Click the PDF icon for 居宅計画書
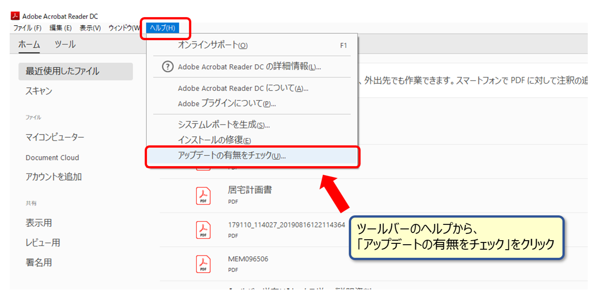The width and height of the screenshot is (597, 298). point(203,196)
